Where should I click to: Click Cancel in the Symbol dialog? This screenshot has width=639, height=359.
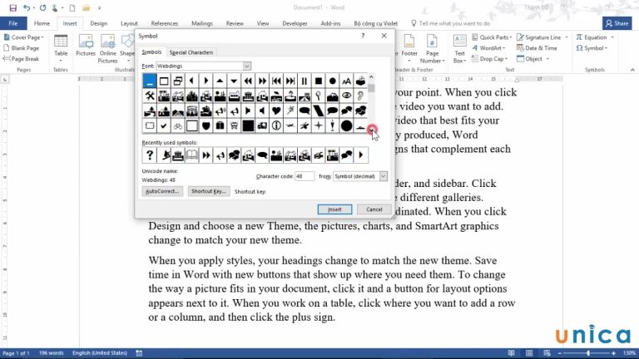coord(374,209)
